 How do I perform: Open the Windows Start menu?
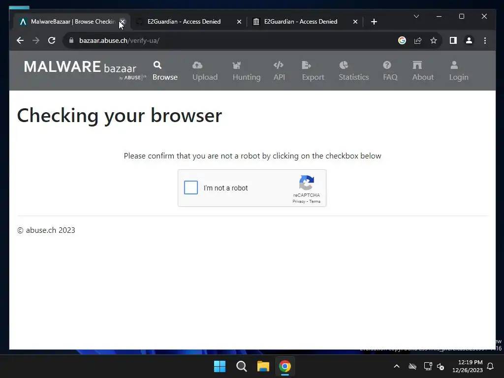pos(220,366)
